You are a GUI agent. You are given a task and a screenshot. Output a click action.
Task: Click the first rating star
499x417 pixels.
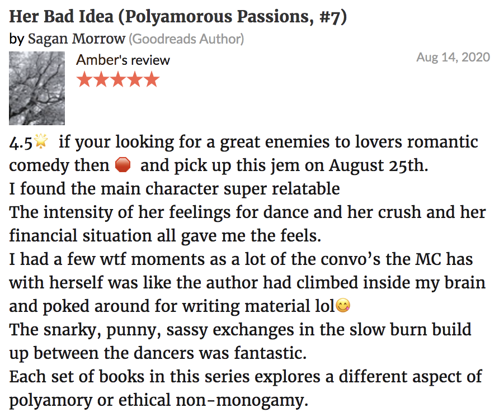[84, 79]
